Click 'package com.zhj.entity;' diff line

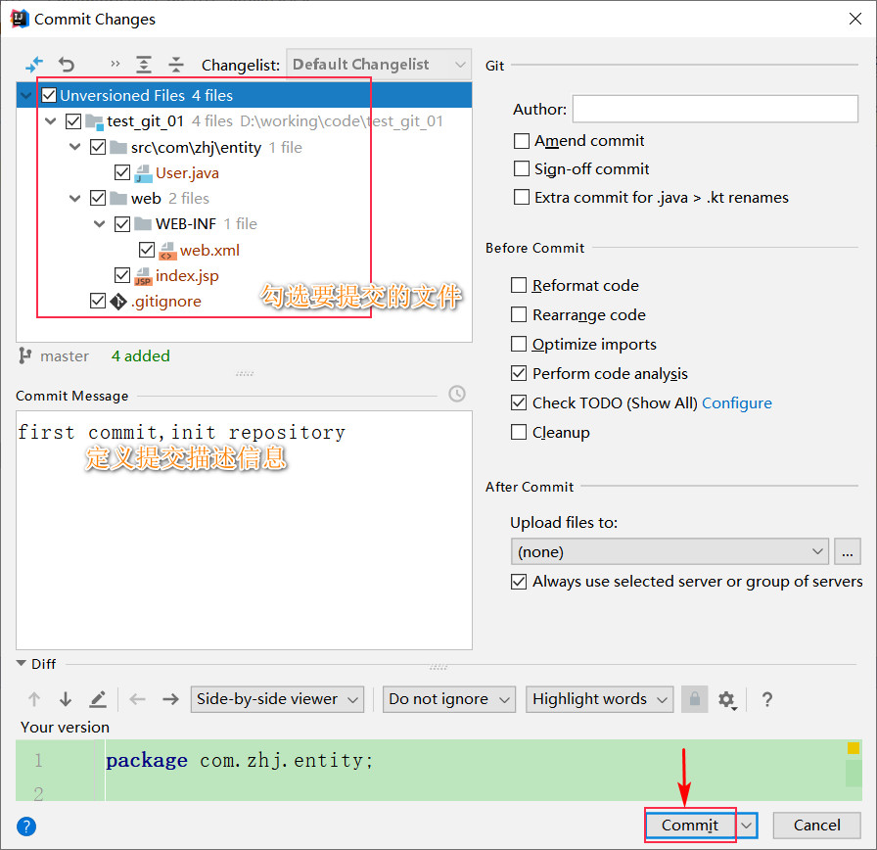(x=240, y=761)
